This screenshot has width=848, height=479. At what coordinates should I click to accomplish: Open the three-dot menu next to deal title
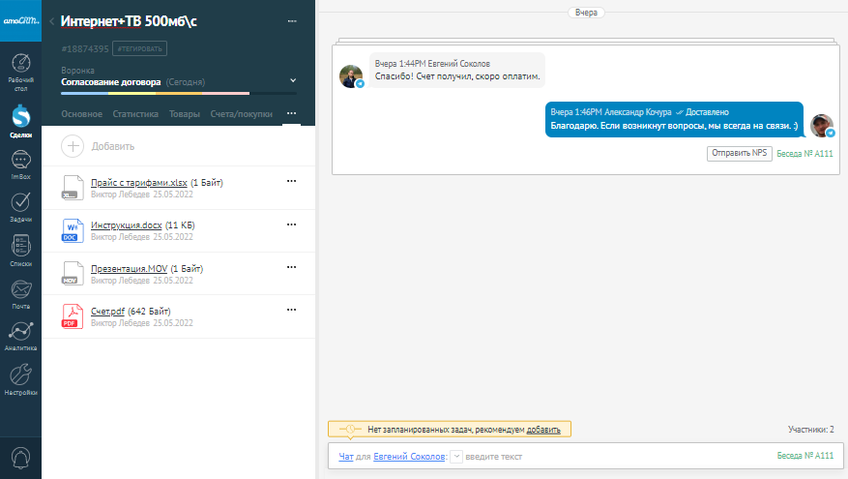(293, 20)
